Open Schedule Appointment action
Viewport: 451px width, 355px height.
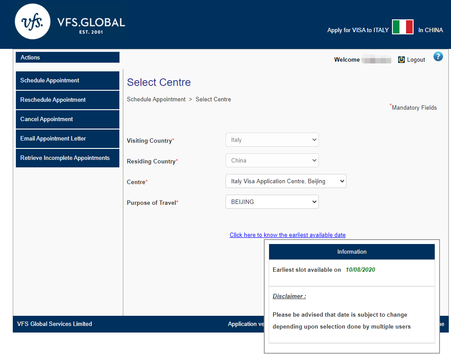(67, 81)
